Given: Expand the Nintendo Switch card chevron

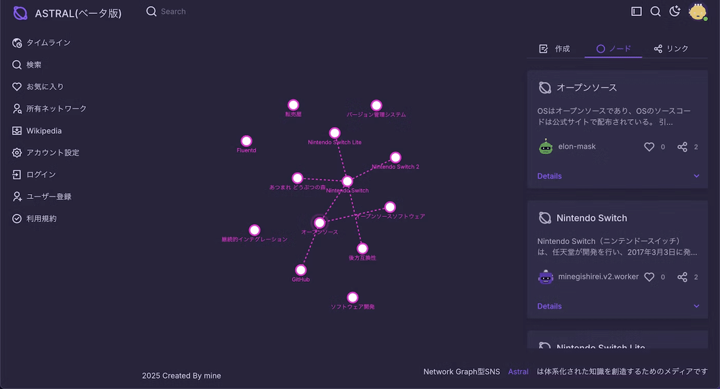Looking at the screenshot, I should [x=697, y=306].
